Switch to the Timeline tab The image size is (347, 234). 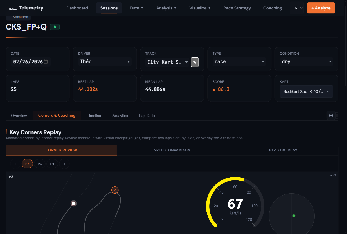coord(94,116)
